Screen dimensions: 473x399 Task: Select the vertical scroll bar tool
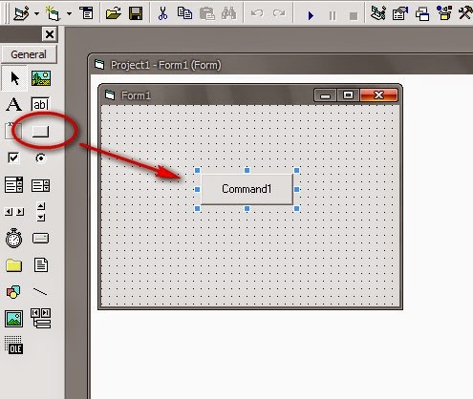pos(41,212)
